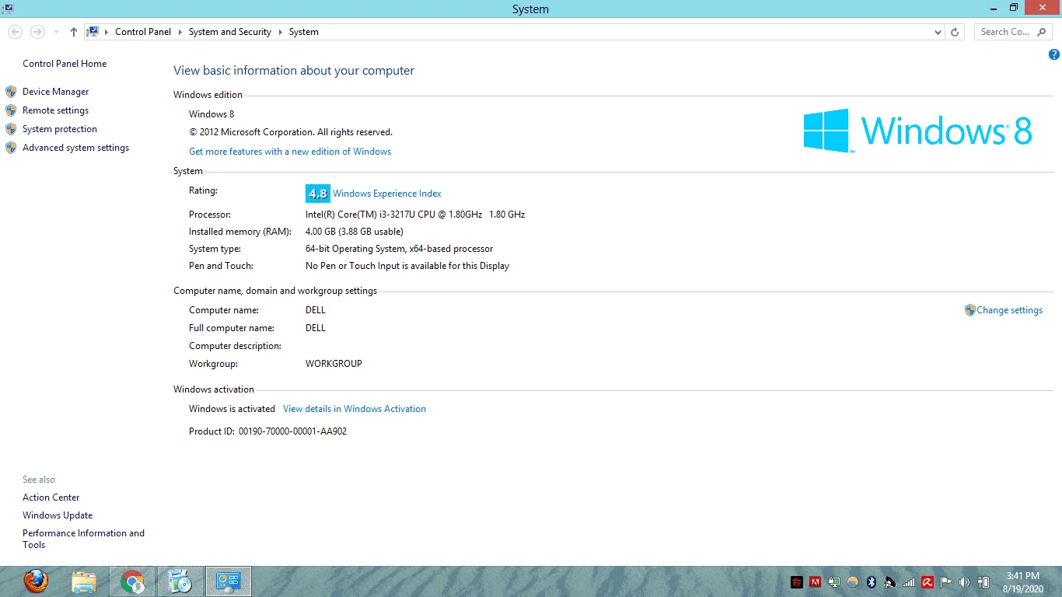Expand the chevron before Control Panel

tap(107, 32)
